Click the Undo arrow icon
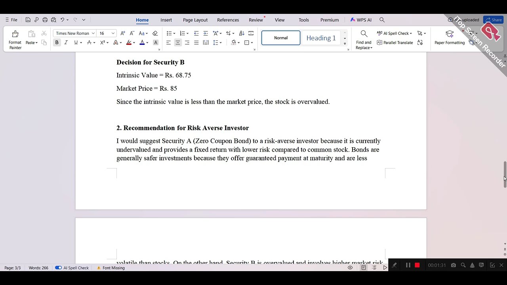This screenshot has height=285, width=507. 62,20
